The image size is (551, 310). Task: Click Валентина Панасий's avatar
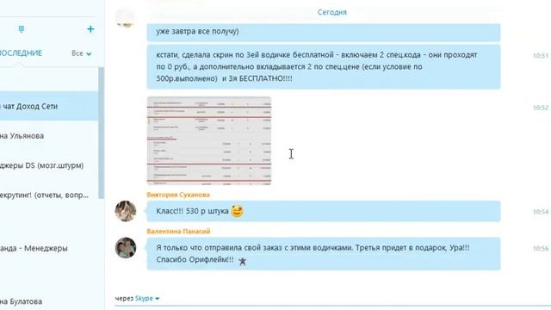[x=126, y=248]
